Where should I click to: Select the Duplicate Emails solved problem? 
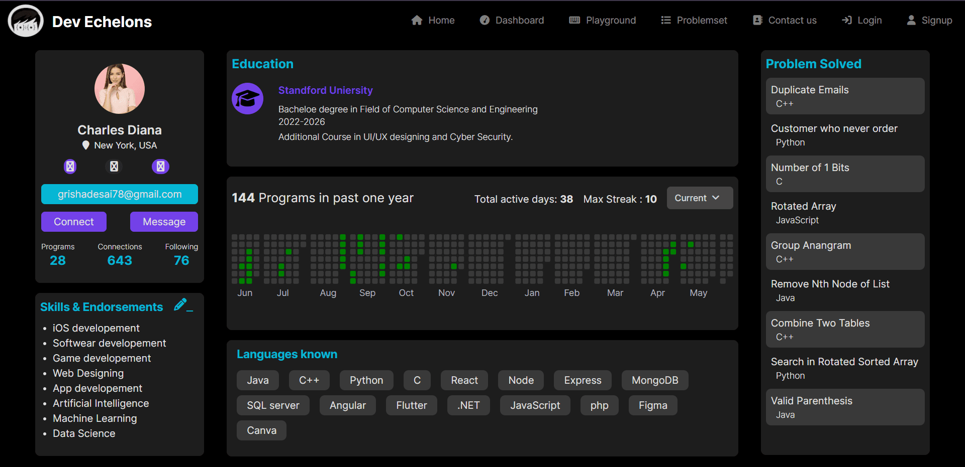(x=845, y=96)
